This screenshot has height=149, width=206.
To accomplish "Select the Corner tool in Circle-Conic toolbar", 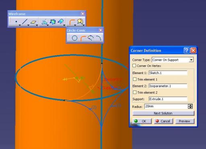I will point(83,38).
